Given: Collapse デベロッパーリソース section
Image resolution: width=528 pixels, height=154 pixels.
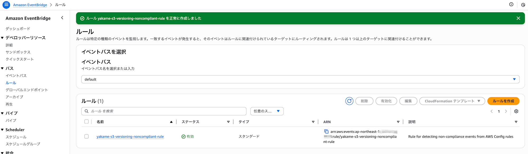Looking at the screenshot, I should [2, 38].
